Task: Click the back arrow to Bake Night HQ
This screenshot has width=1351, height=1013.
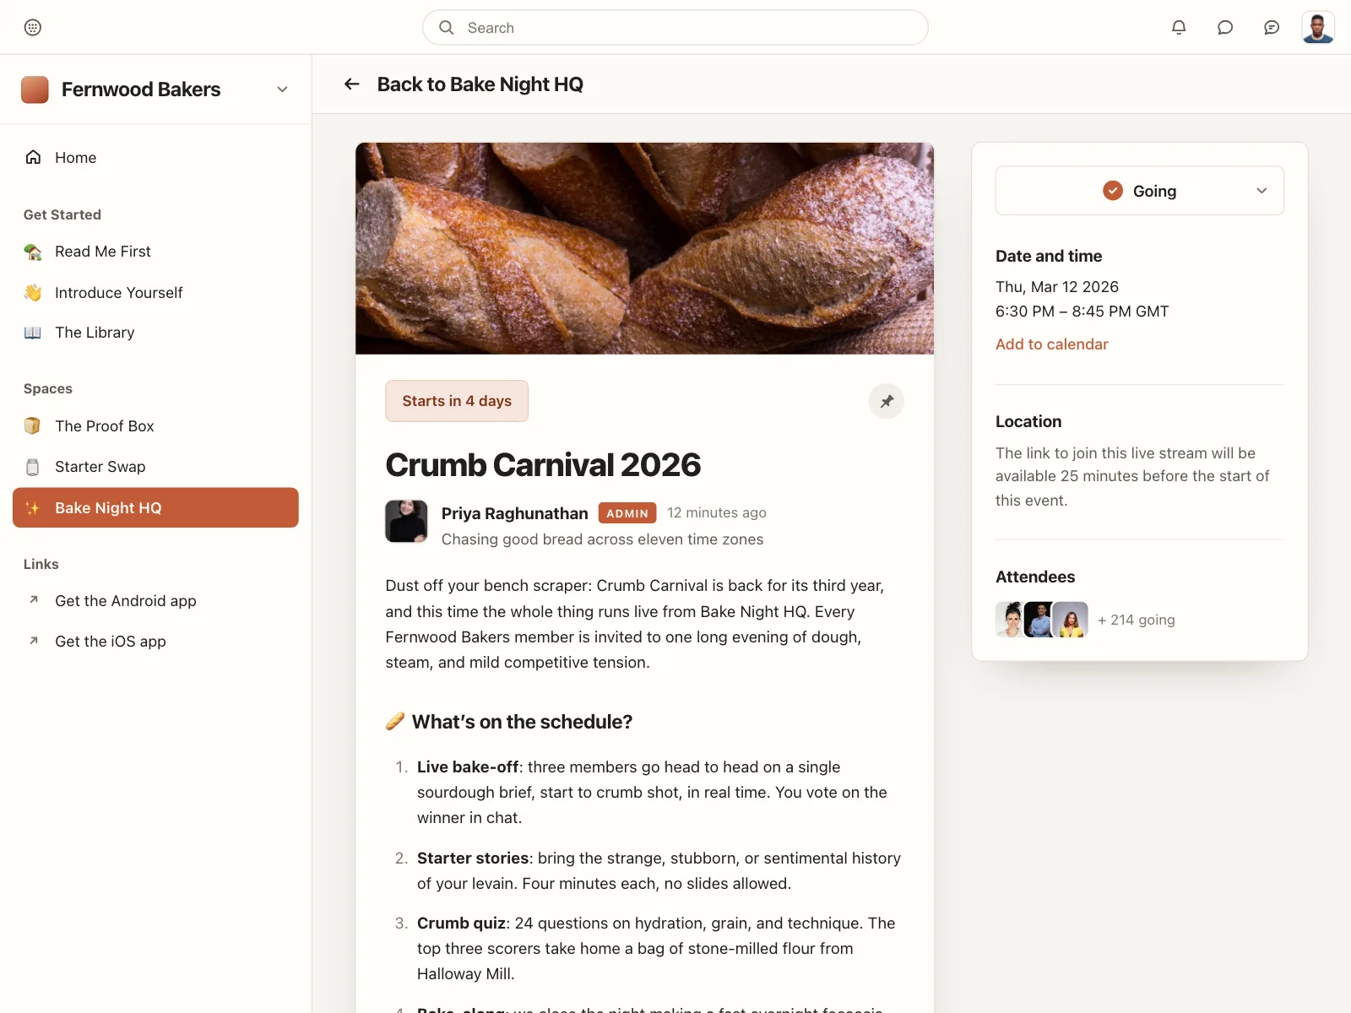Action: tap(352, 84)
